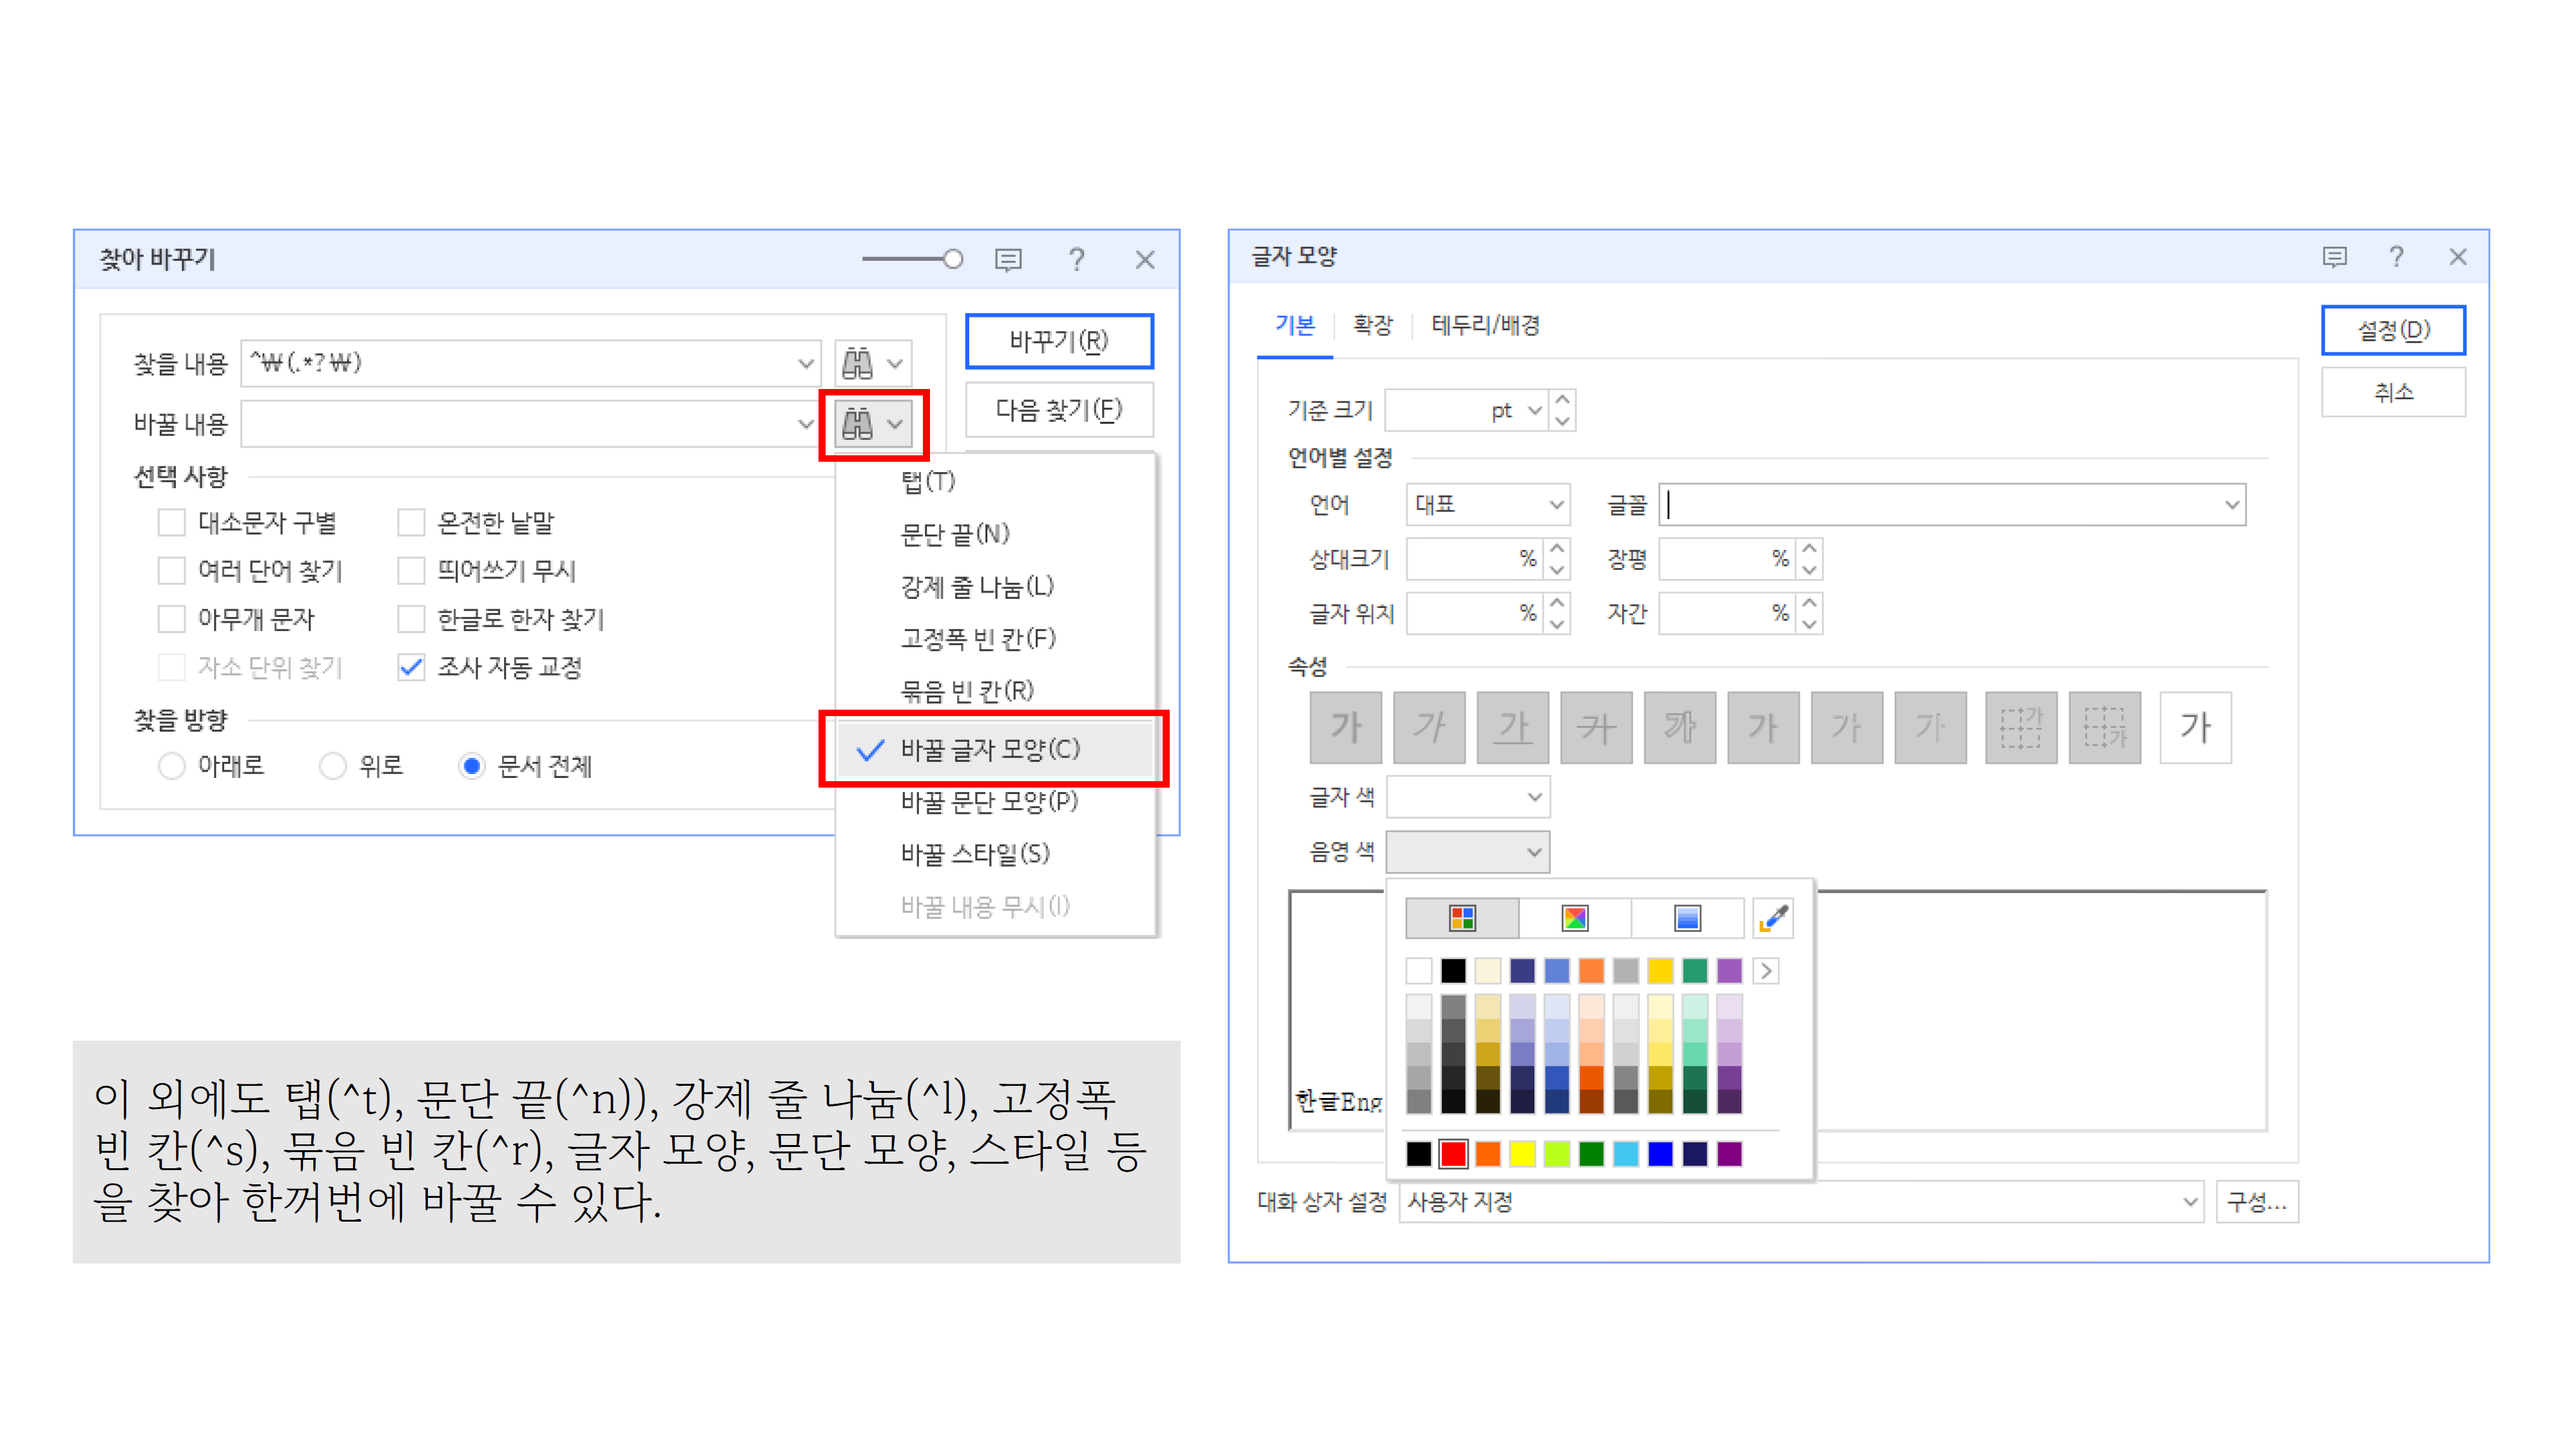Screen dimensions: 2576x1449
Task: Enable the 대소문자 구별 checkbox
Action: [172, 523]
